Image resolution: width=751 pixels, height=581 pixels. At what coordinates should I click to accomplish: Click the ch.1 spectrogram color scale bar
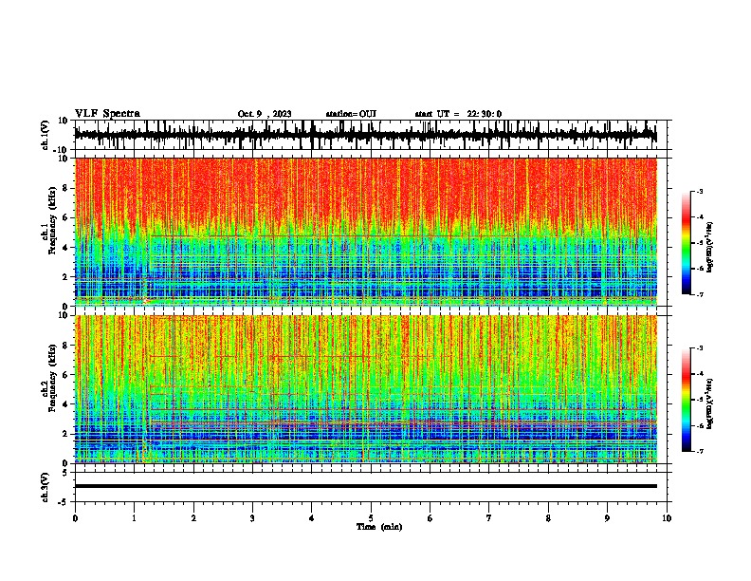[x=687, y=243]
